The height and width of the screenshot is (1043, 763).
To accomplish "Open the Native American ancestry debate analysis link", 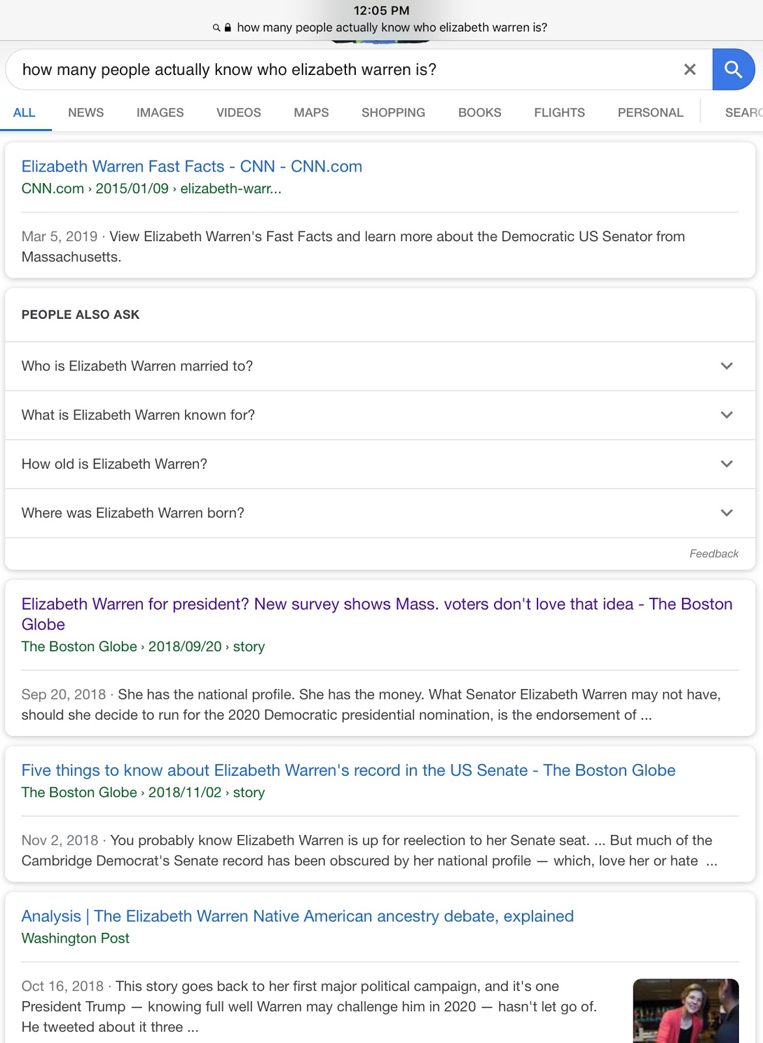I will (298, 916).
